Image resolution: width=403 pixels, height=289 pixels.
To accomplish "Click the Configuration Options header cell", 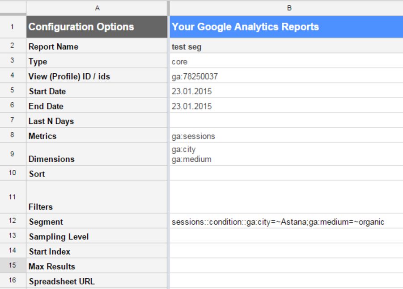I will 97,27.
